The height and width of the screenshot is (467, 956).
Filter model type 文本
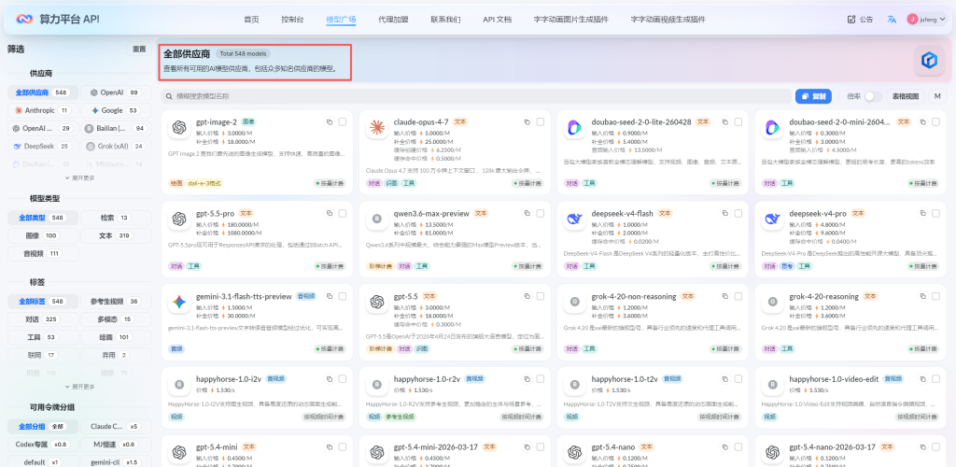116,236
